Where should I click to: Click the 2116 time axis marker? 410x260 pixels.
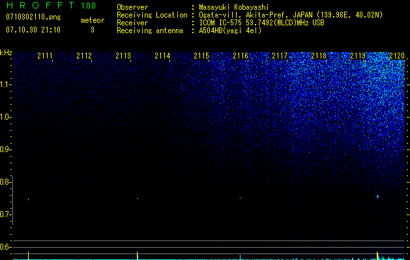[x=241, y=56]
